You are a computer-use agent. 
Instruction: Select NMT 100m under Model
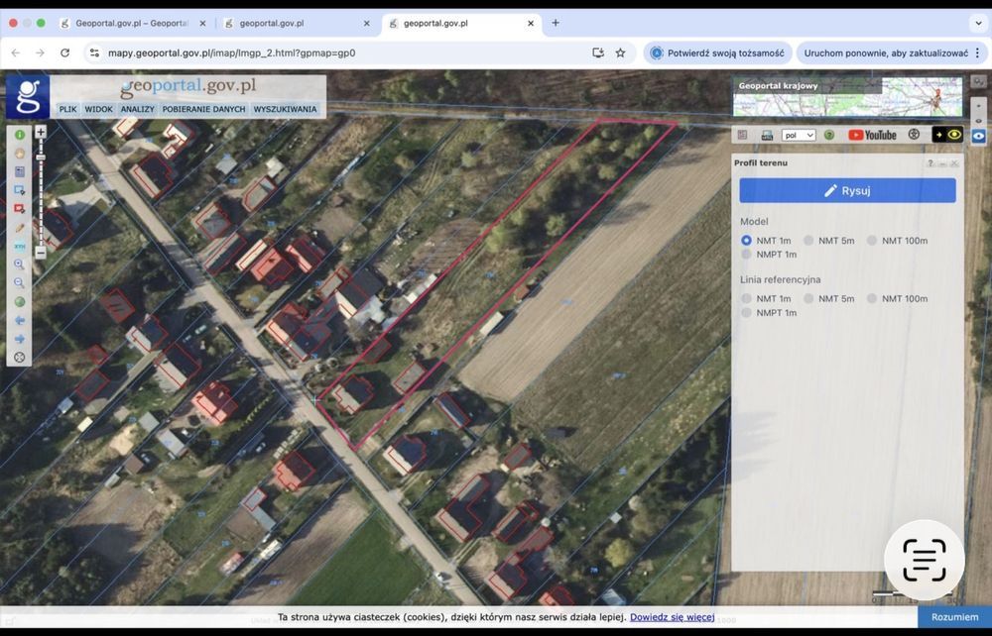tap(872, 241)
